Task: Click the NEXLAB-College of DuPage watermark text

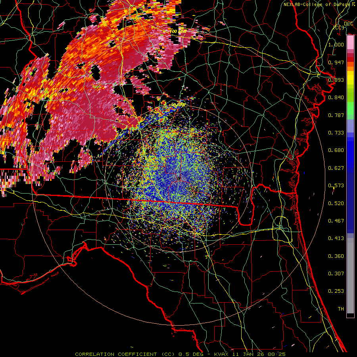Action: coord(319,4)
